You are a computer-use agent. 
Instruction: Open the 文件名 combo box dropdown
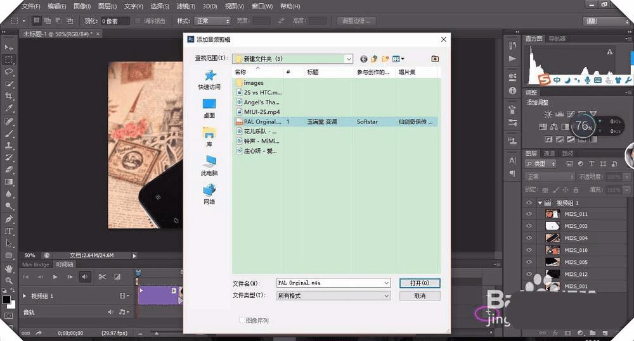pos(386,283)
